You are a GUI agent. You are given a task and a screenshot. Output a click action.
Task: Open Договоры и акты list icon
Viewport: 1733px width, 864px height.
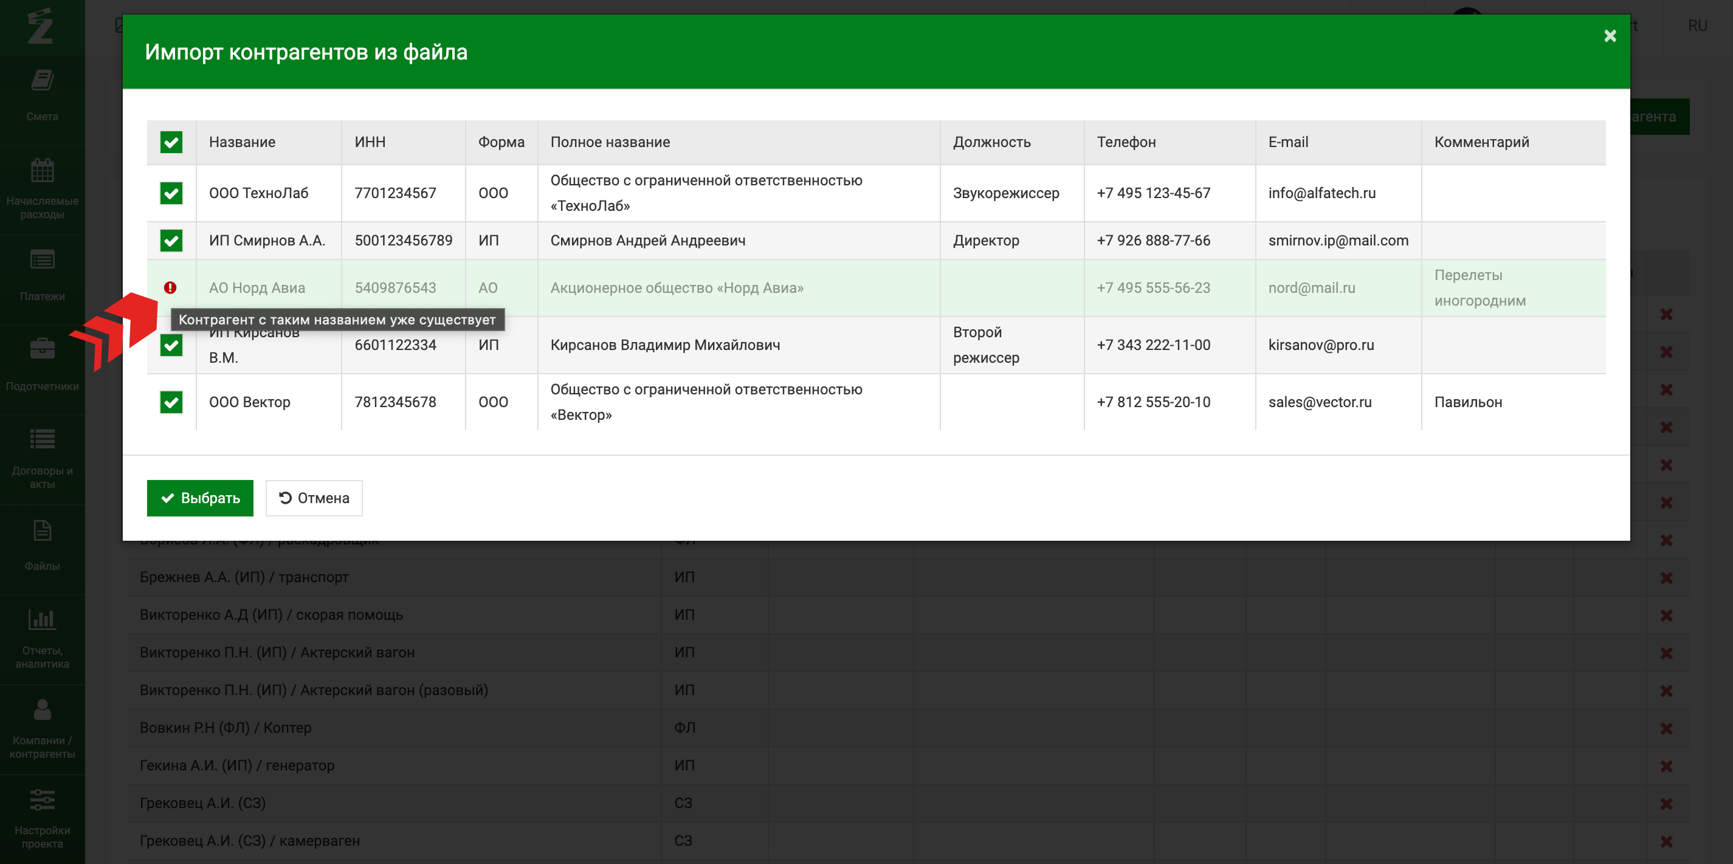pyautogui.click(x=43, y=439)
